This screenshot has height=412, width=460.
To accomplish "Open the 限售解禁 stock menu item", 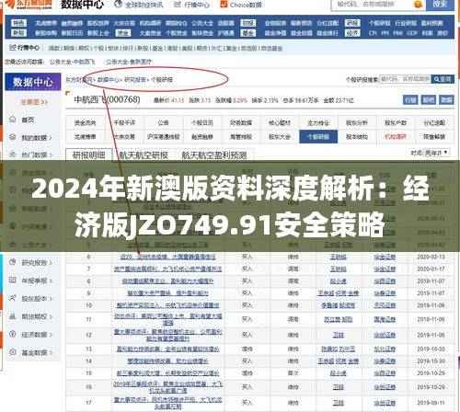I will (434, 136).
